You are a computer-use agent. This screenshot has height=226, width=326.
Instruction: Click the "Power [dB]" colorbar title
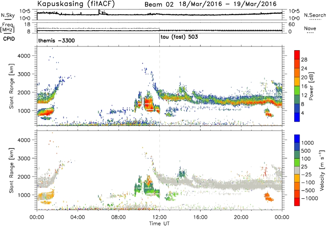[x=311, y=86]
